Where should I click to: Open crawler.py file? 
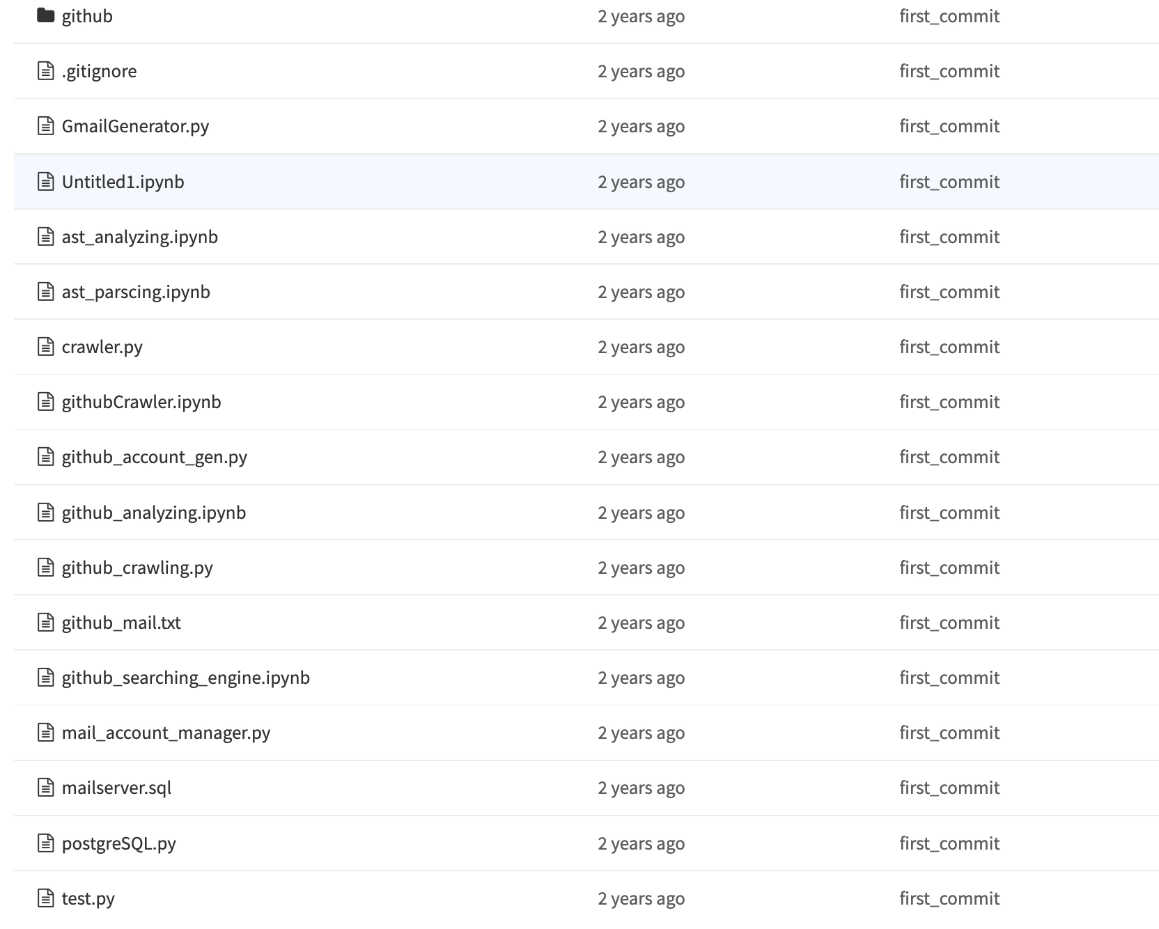point(102,347)
